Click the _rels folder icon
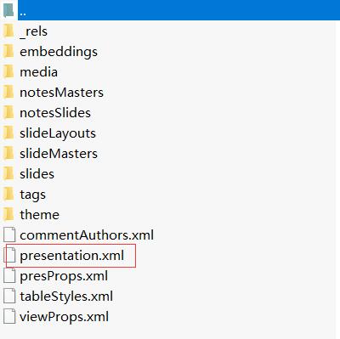Viewport: 340px width, 339px height. tap(8, 31)
